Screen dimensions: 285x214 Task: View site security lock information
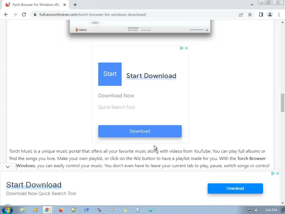coord(35,14)
